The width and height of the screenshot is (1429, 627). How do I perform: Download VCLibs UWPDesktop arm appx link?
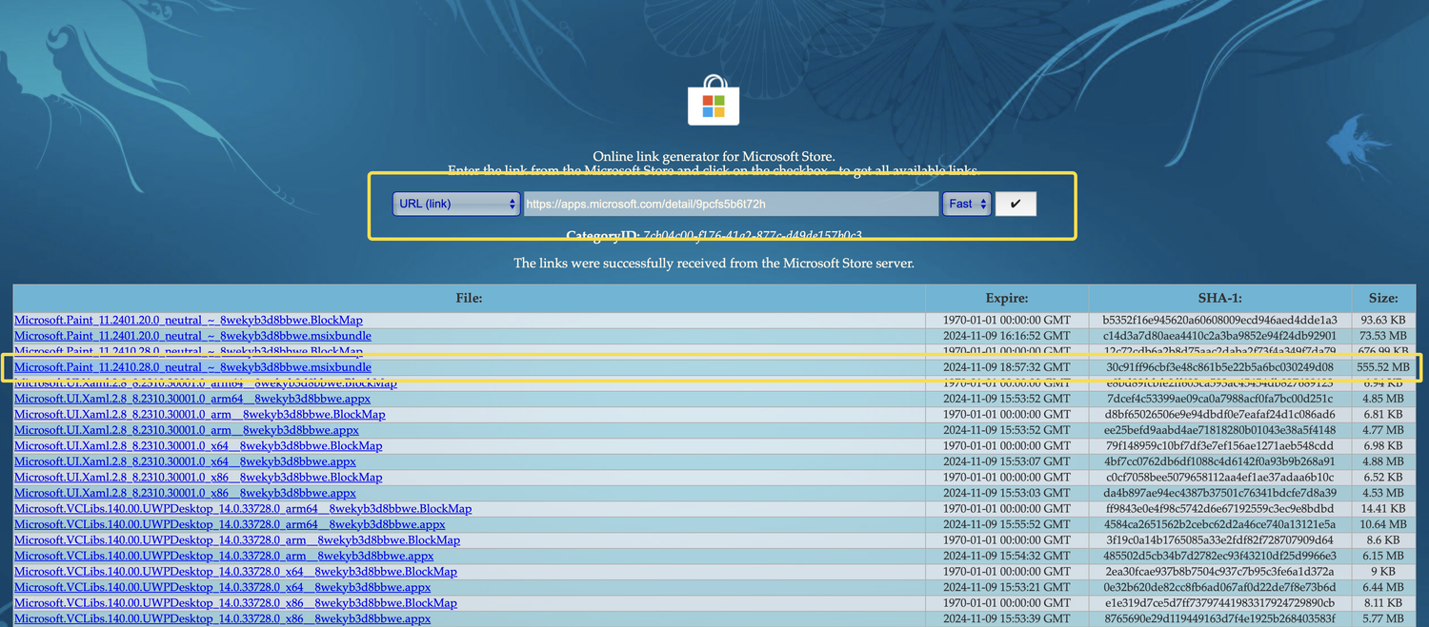(224, 556)
